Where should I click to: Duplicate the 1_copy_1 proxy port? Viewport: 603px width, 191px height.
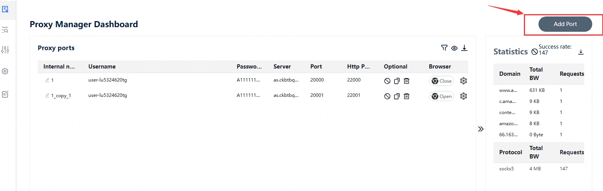[x=397, y=96]
